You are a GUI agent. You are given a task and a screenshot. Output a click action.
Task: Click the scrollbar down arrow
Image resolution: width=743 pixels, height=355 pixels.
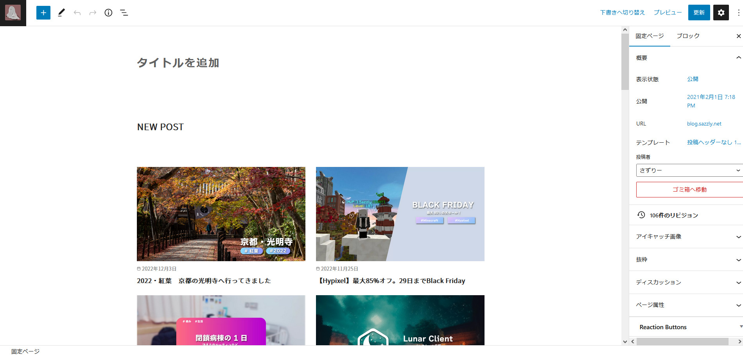point(625,341)
